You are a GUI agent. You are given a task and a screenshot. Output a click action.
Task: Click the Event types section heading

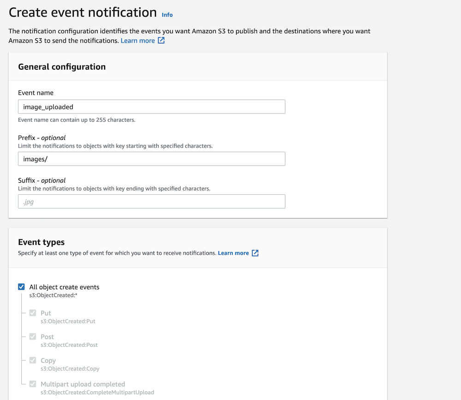coord(40,242)
